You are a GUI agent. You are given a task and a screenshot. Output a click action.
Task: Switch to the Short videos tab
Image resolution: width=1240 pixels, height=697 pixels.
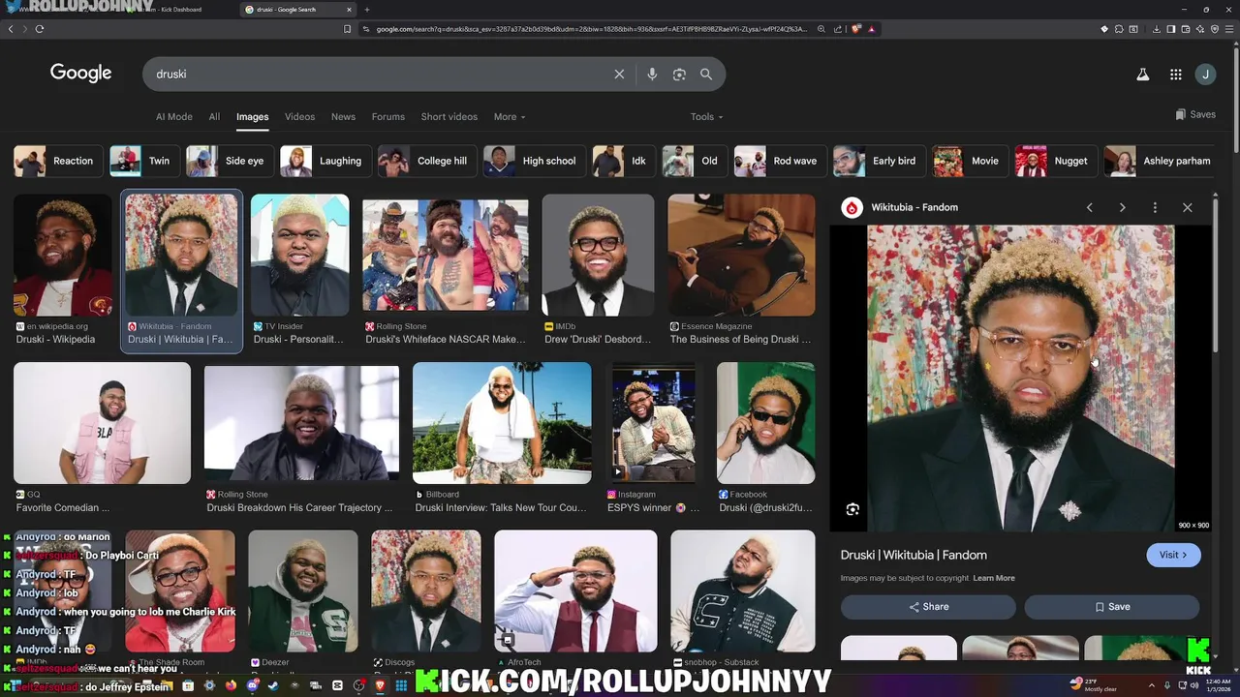[449, 117]
